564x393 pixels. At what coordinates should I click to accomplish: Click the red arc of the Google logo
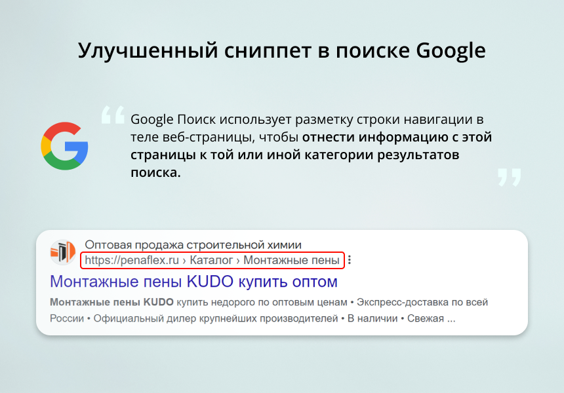62,128
